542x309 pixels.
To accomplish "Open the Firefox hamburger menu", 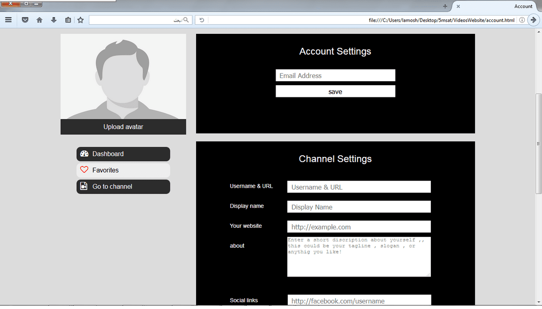I will (8, 20).
